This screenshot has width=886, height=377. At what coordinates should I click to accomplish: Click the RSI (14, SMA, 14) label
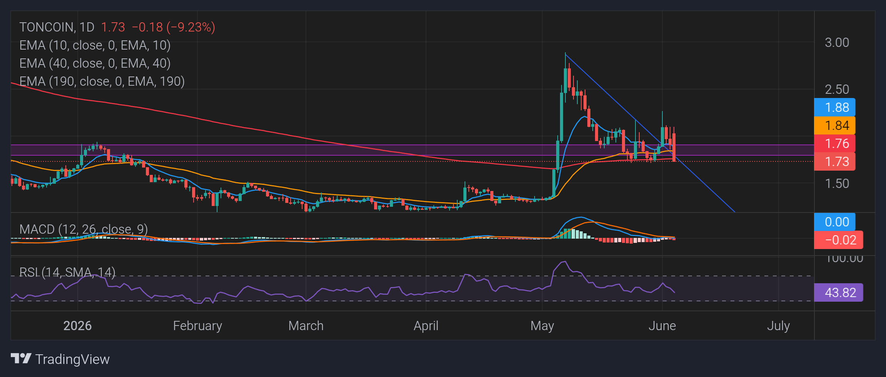click(x=67, y=272)
